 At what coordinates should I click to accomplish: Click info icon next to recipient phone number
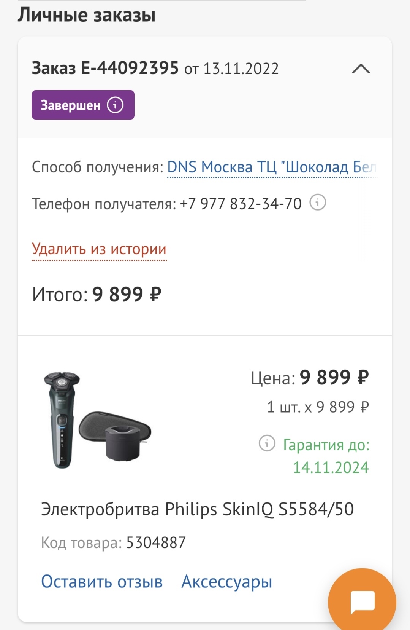(x=318, y=203)
